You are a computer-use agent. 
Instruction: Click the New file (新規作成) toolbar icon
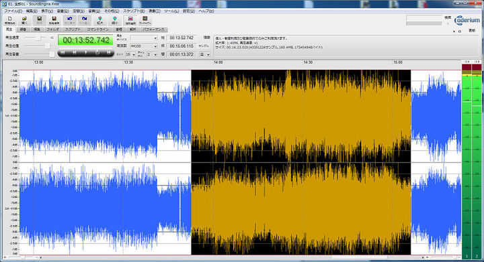pyautogui.click(x=10, y=20)
